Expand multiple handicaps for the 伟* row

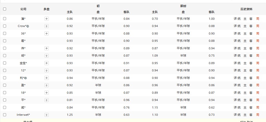(x=47, y=48)
